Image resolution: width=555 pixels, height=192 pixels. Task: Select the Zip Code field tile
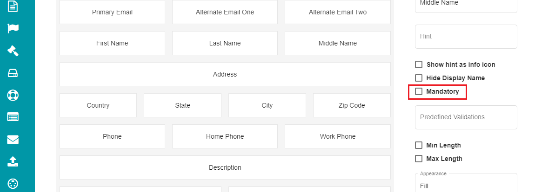coord(352,105)
